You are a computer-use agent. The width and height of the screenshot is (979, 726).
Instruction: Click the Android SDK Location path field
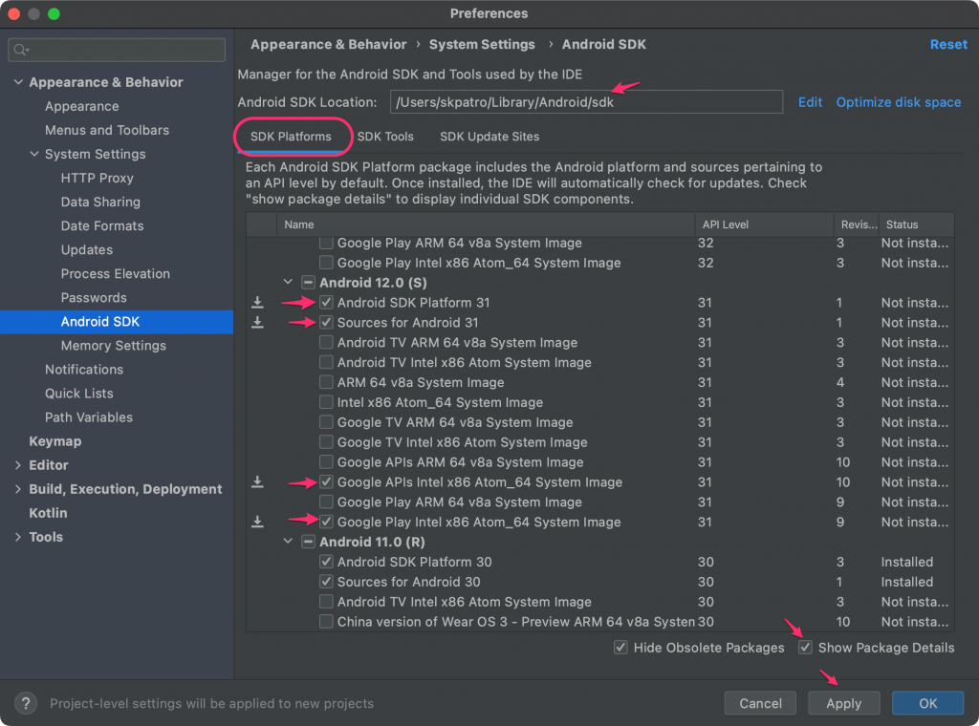585,102
